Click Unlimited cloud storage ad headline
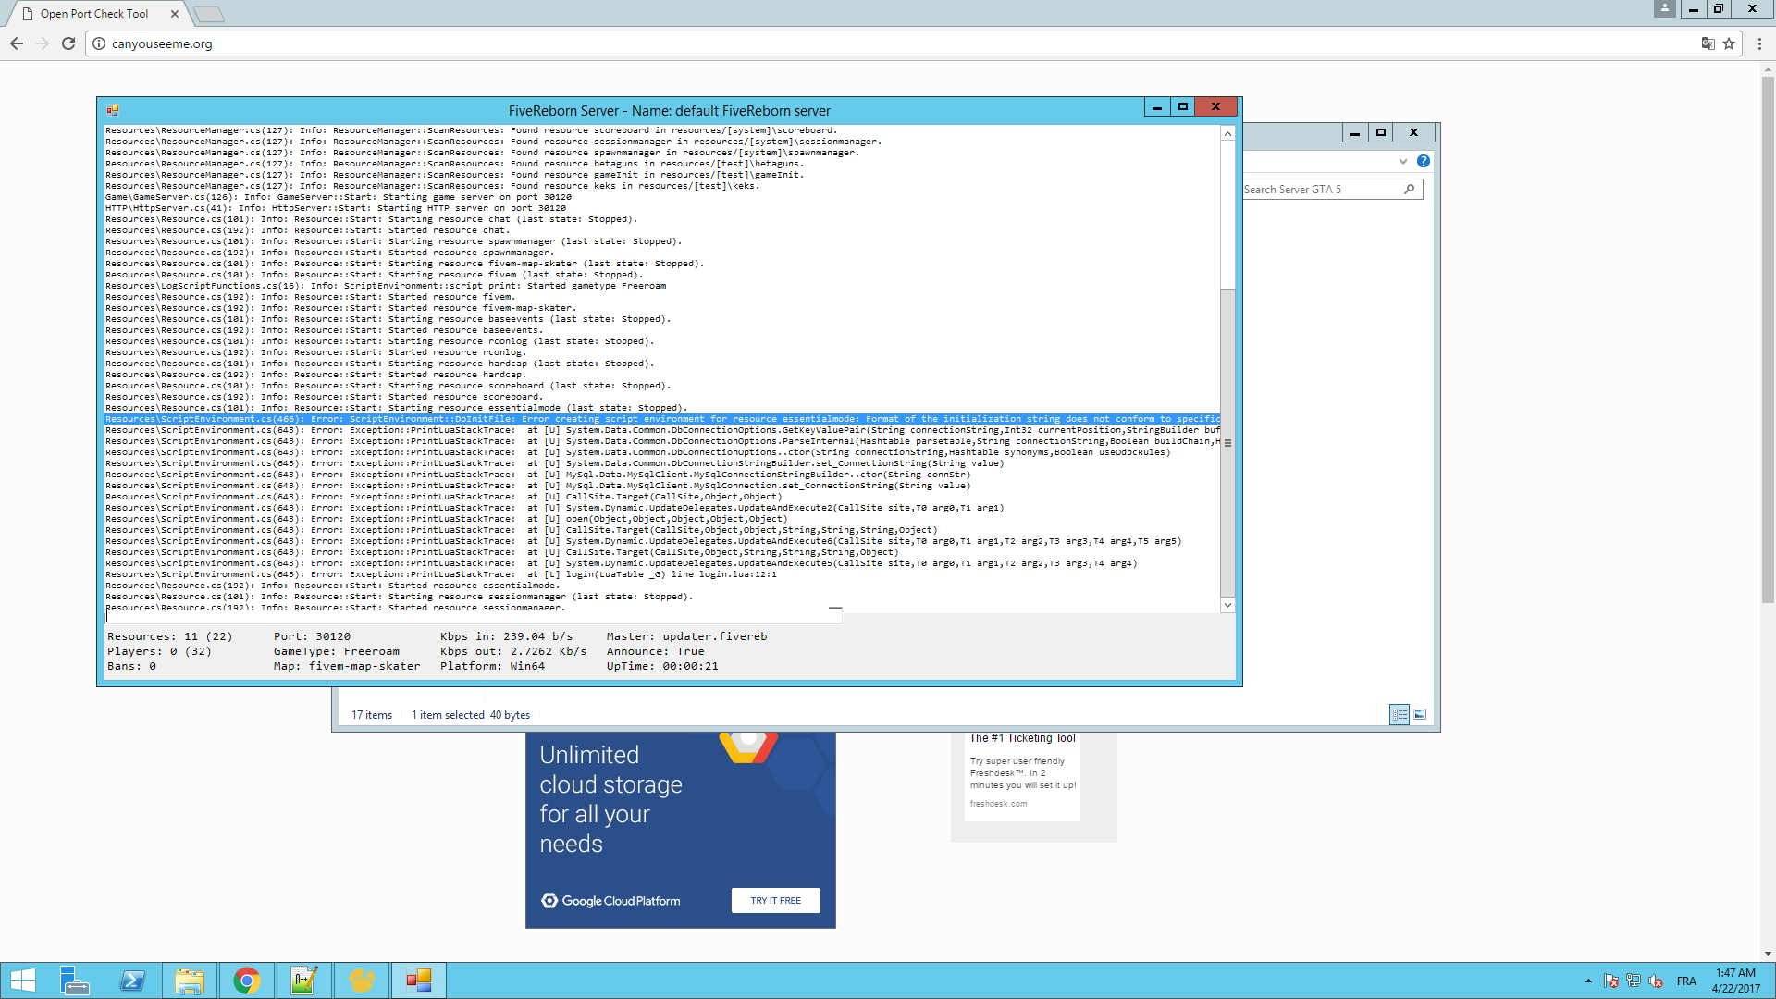The image size is (1776, 999). click(x=610, y=799)
